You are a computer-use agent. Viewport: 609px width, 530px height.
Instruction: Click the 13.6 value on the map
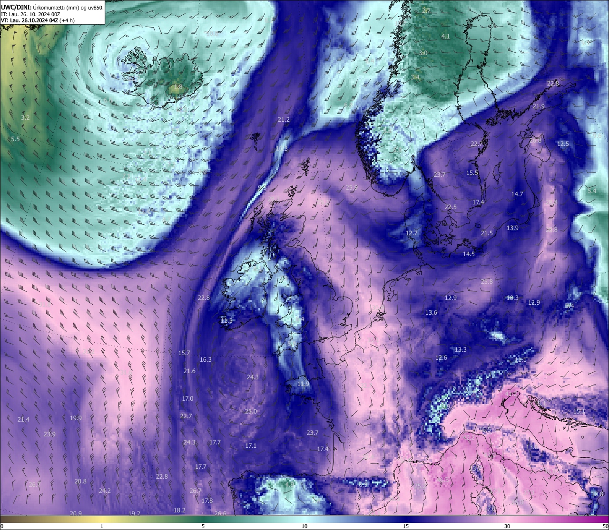coord(431,312)
